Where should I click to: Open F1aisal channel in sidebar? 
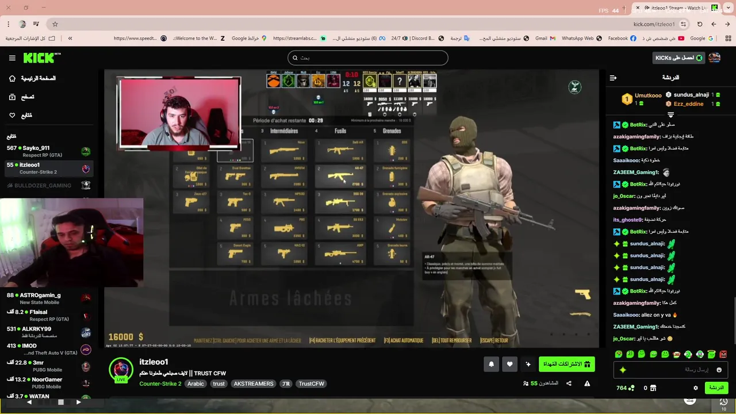pos(48,315)
